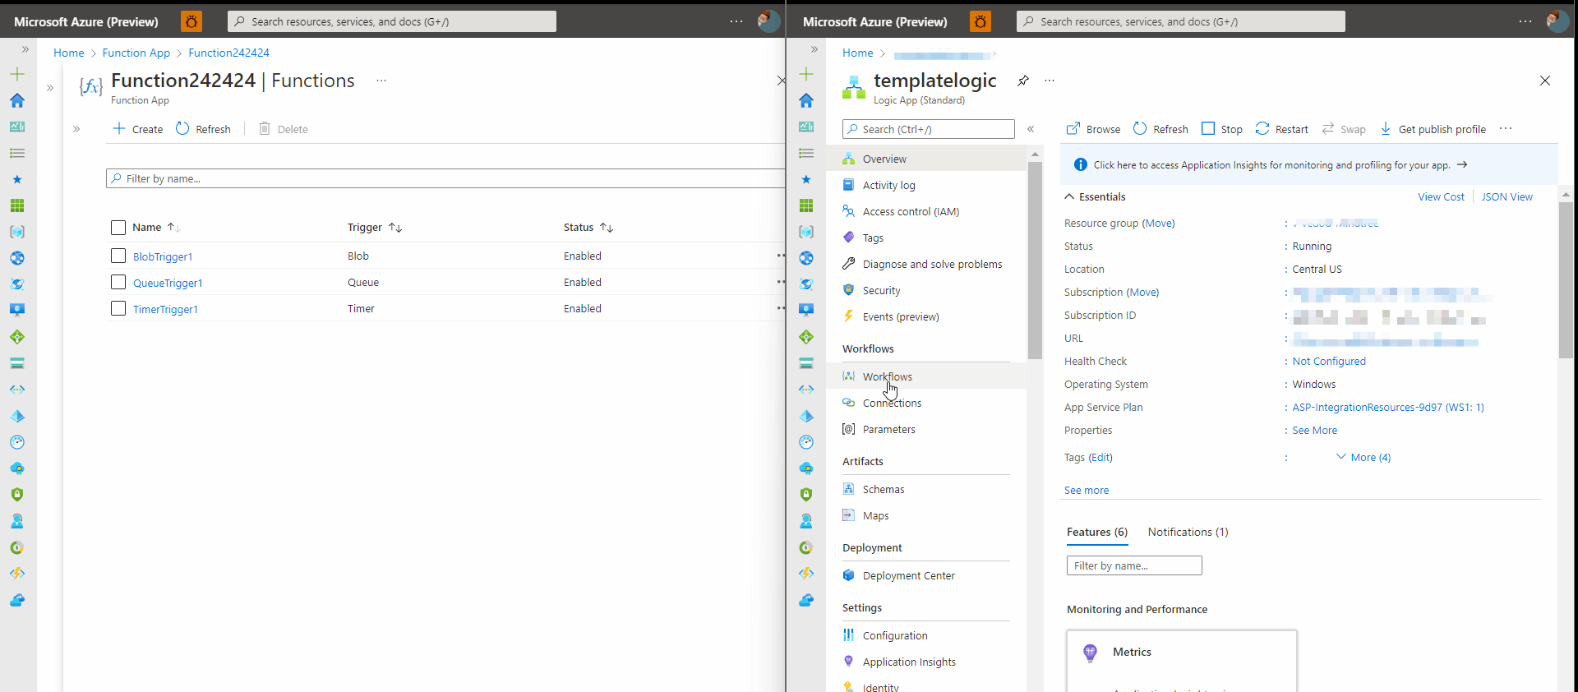Expand left portal sidebar in right window
The width and height of the screenshot is (1578, 692).
coord(814,49)
